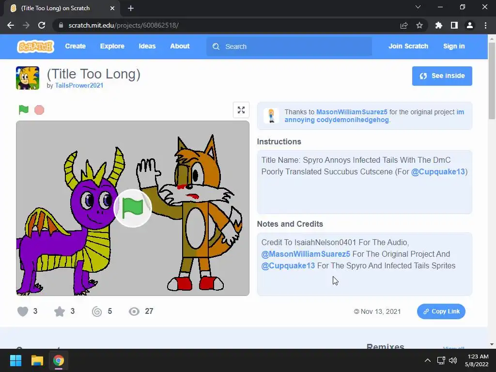Viewport: 496px width, 372px height.
Task: Click the '(Title Too Long)' project title
Action: 93,74
